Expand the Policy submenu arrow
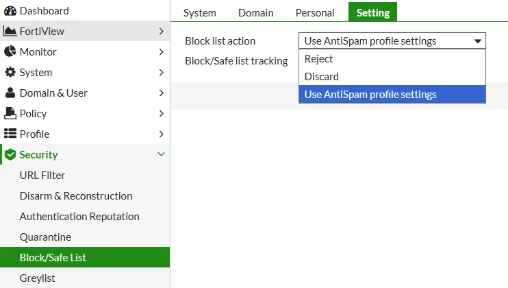The image size is (508, 288). pyautogui.click(x=162, y=114)
